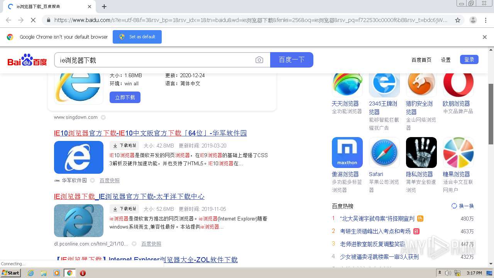The width and height of the screenshot is (494, 278).
Task: Click 立即下载 download button
Action: tap(125, 97)
